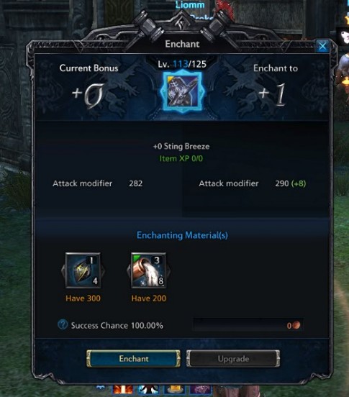The image size is (349, 397).
Task: Click the Sting Breeze weapon icon slot
Action: click(x=182, y=92)
